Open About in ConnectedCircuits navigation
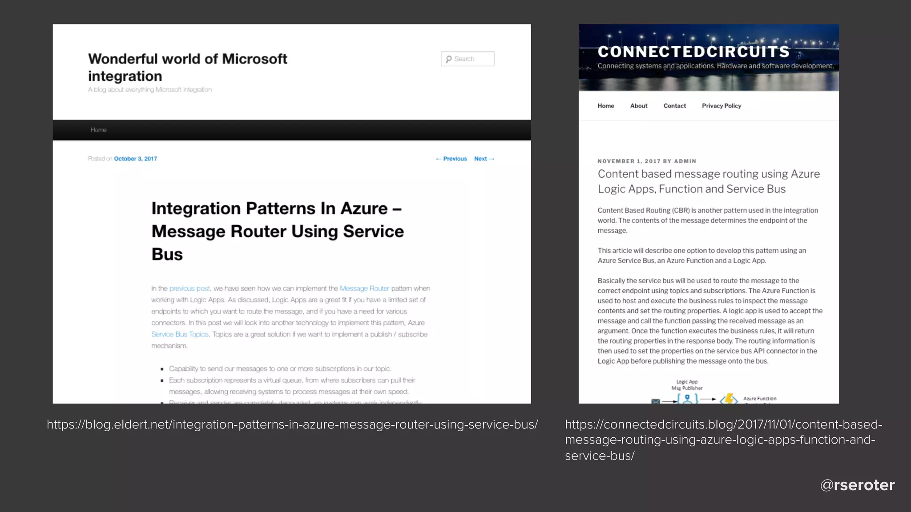This screenshot has height=512, width=911. [x=639, y=106]
